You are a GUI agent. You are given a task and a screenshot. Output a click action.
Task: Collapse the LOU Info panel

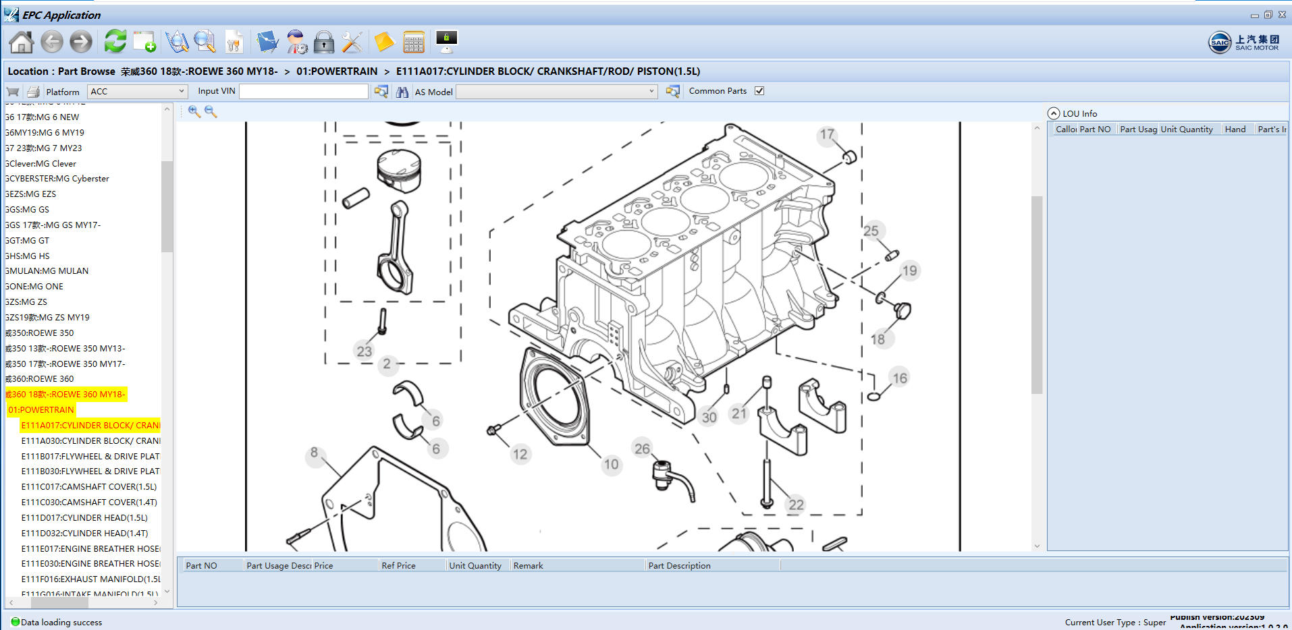1054,113
